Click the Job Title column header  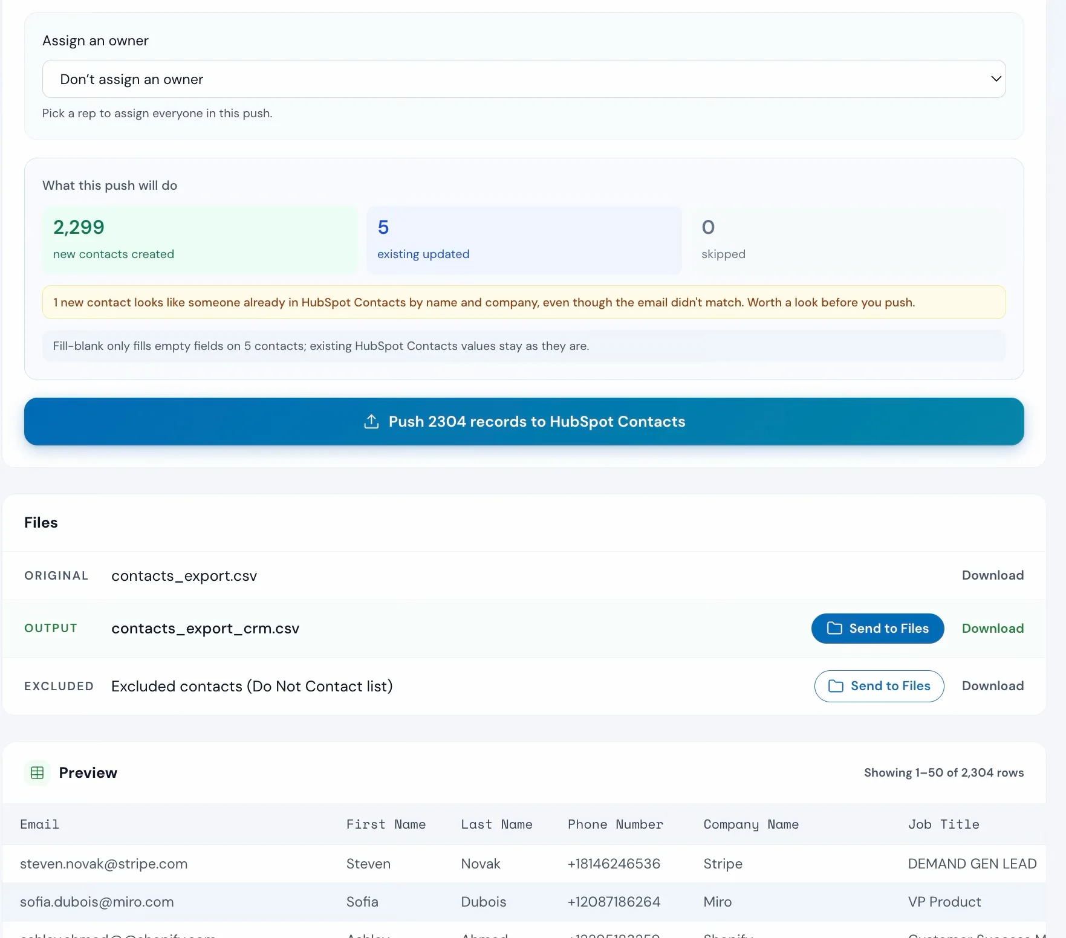point(943,824)
